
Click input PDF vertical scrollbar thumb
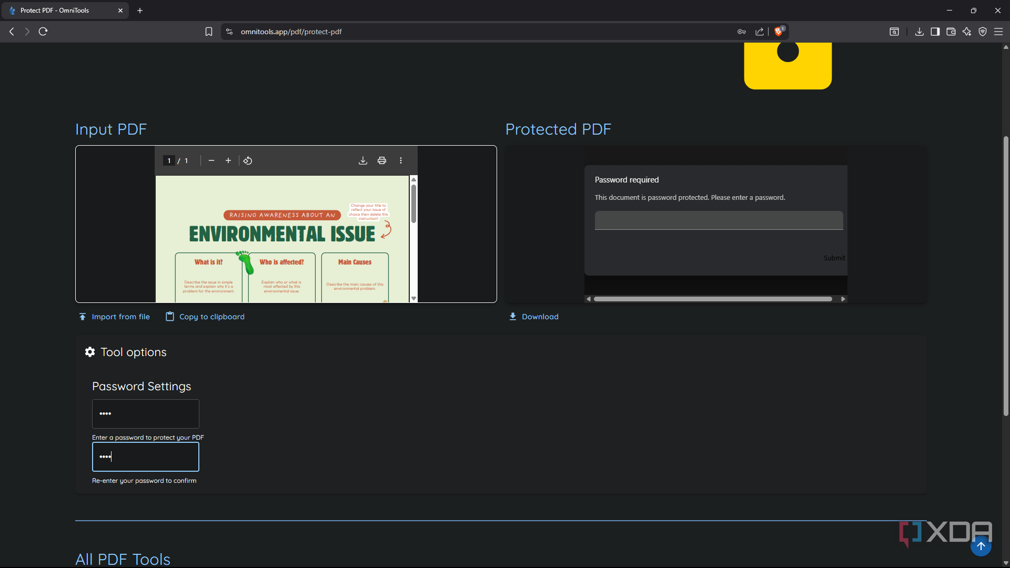point(413,204)
